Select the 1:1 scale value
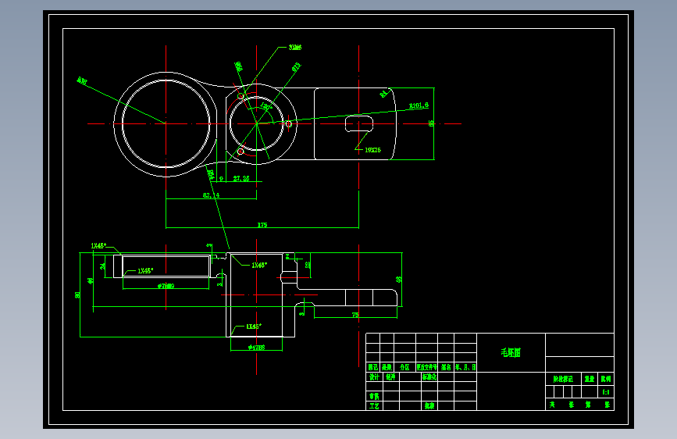 pos(606,392)
